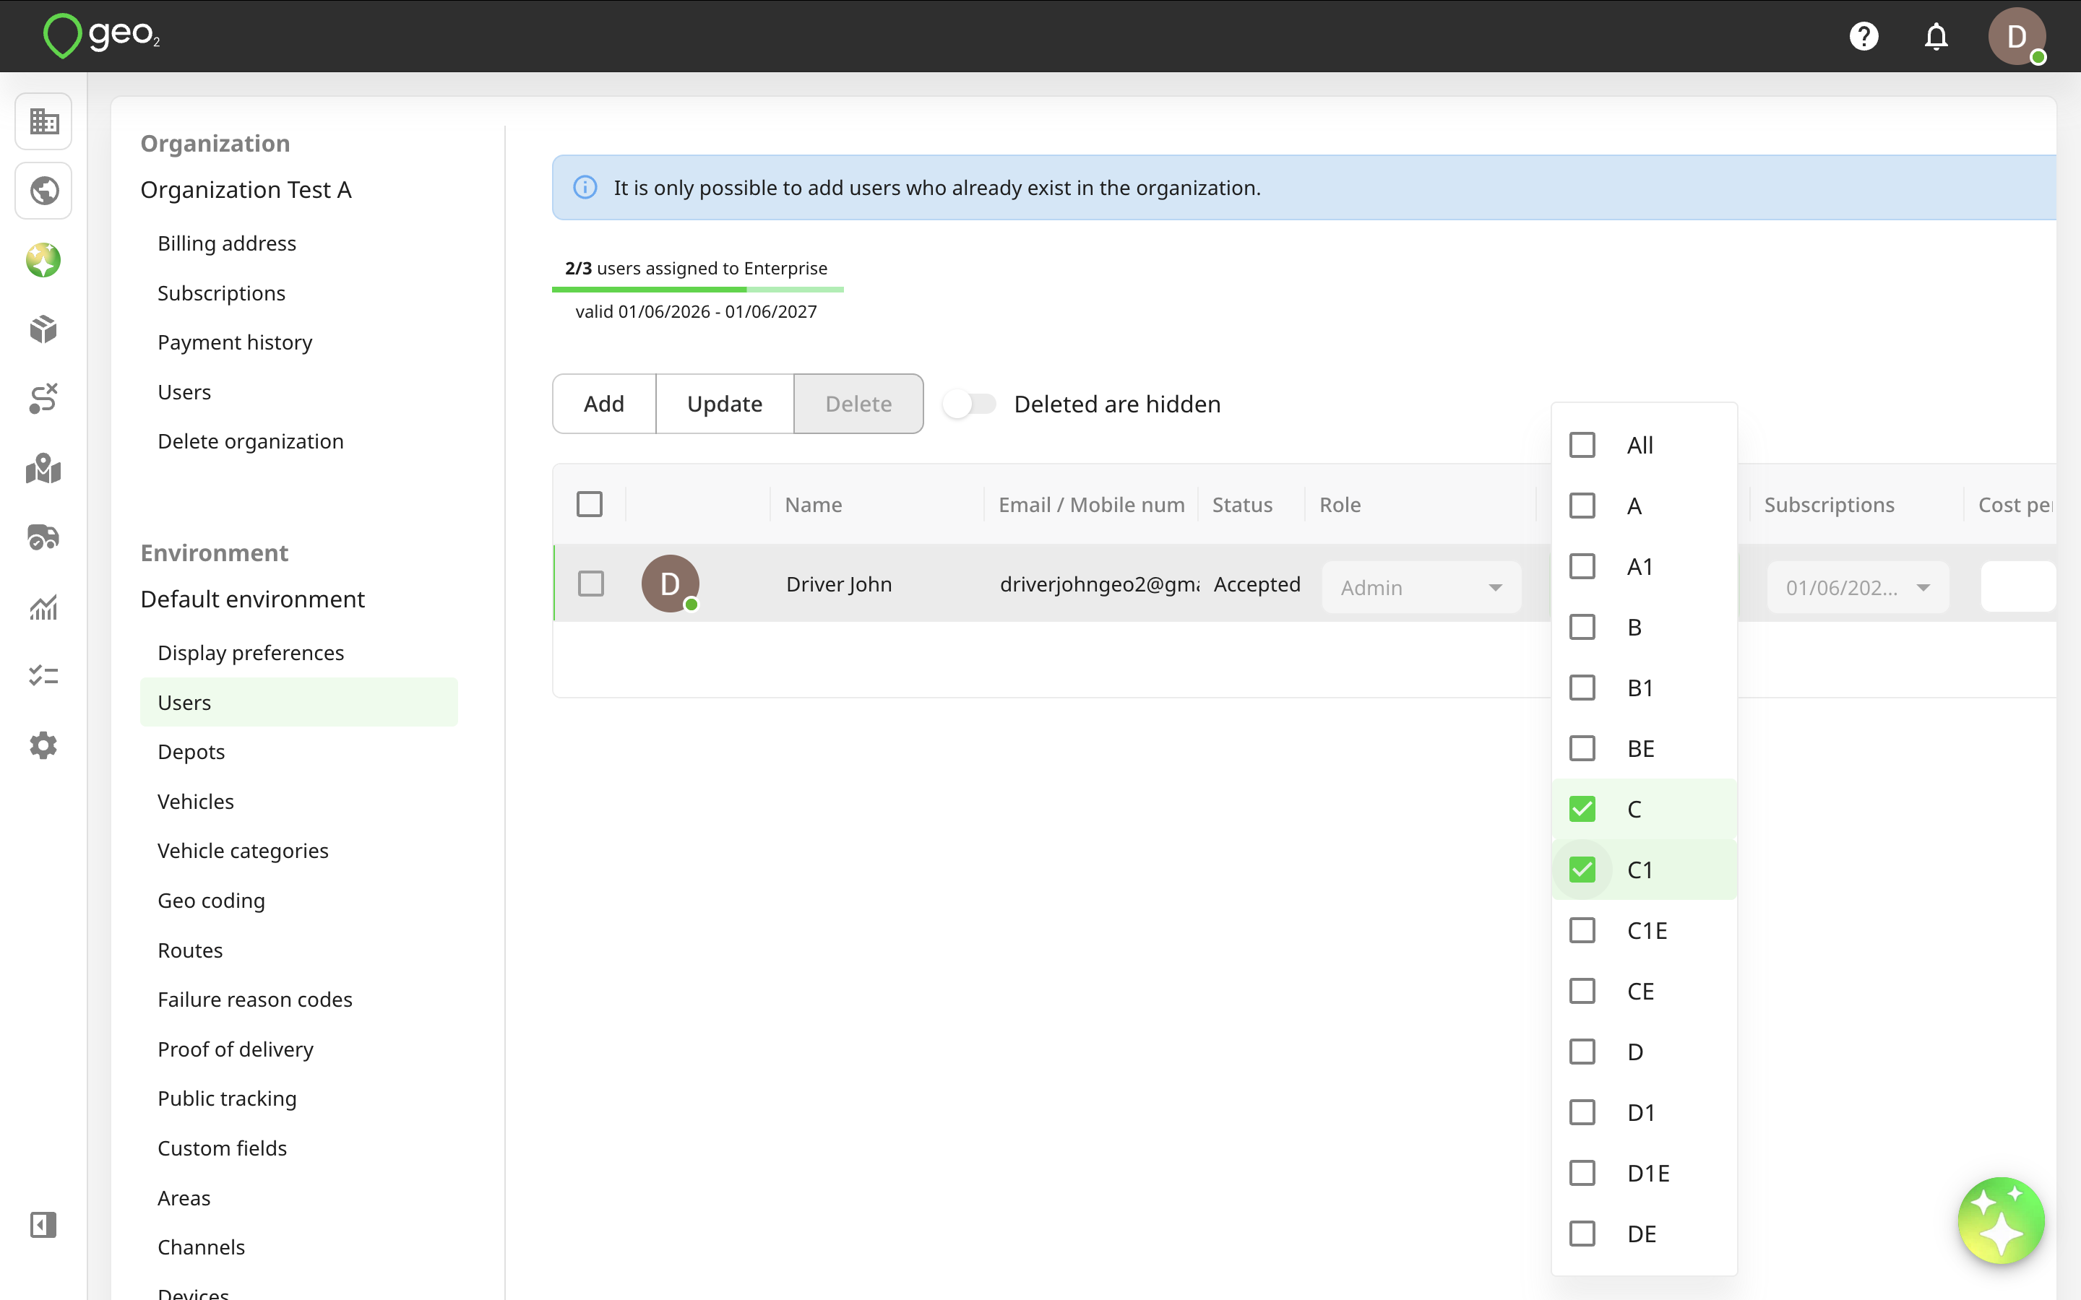Open the 01/06/202... subscriptions dropdown

click(x=1858, y=587)
